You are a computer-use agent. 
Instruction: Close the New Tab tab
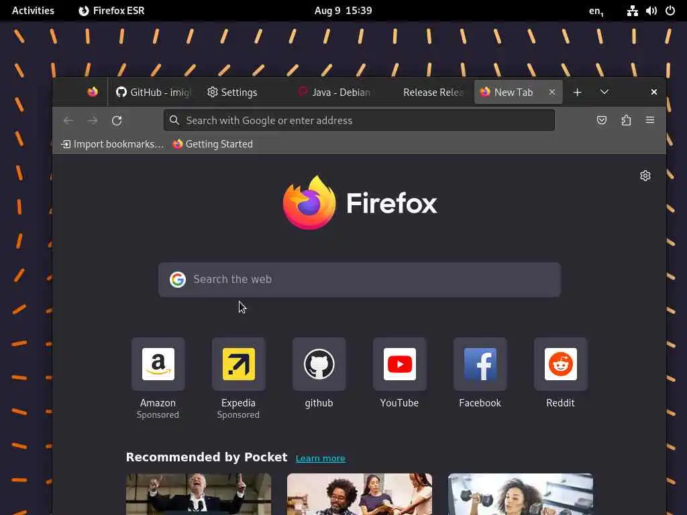coord(552,92)
